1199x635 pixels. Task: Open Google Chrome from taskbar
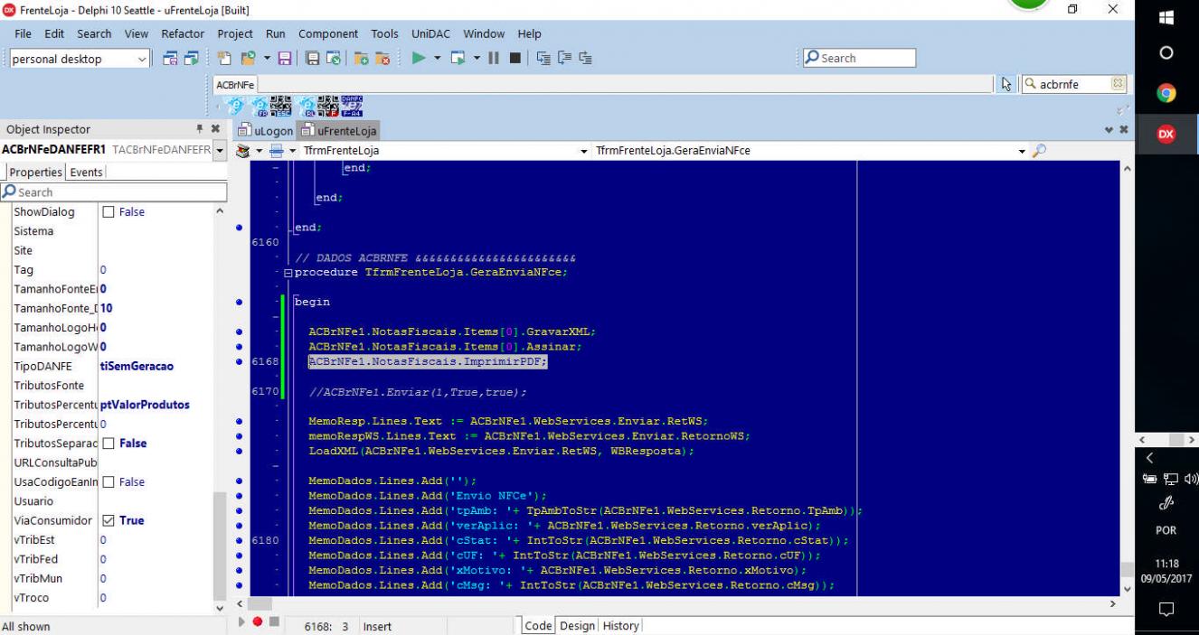pos(1166,93)
